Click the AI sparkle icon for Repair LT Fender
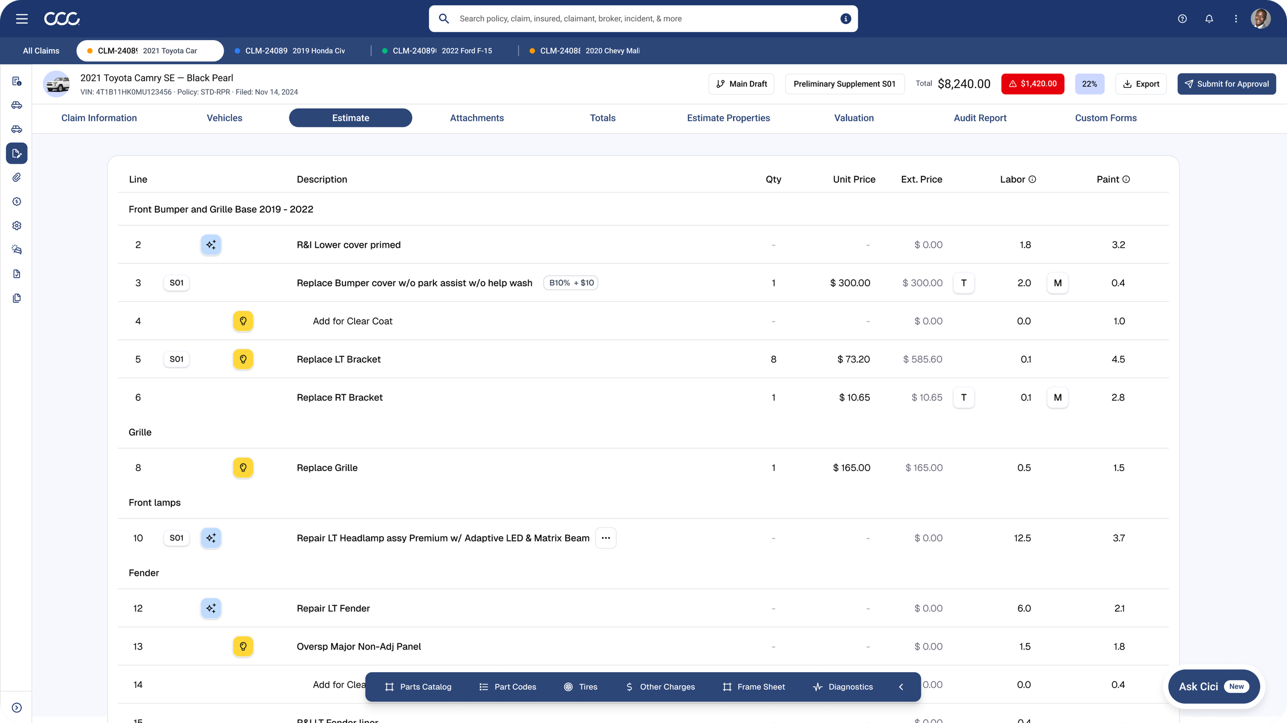The width and height of the screenshot is (1287, 723). (x=211, y=608)
